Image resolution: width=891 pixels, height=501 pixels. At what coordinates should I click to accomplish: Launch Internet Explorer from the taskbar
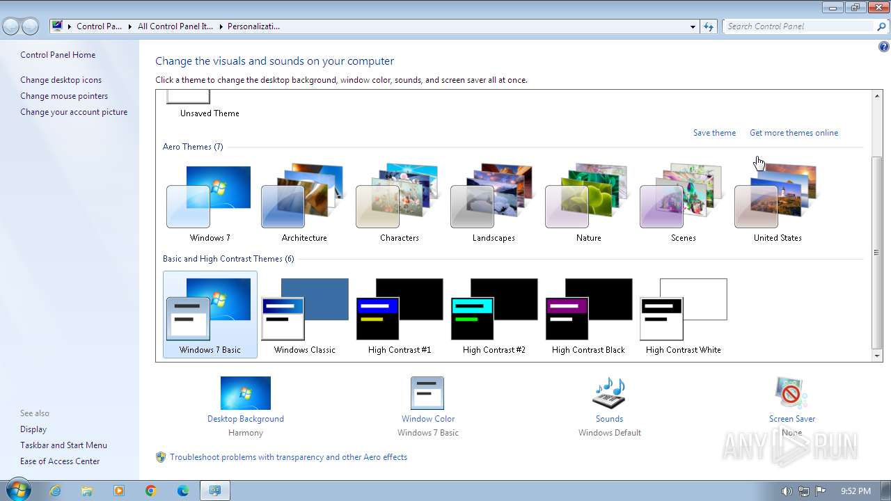coord(55,491)
